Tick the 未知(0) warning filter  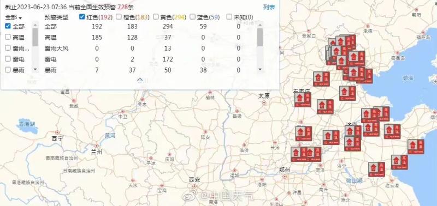pos(229,17)
